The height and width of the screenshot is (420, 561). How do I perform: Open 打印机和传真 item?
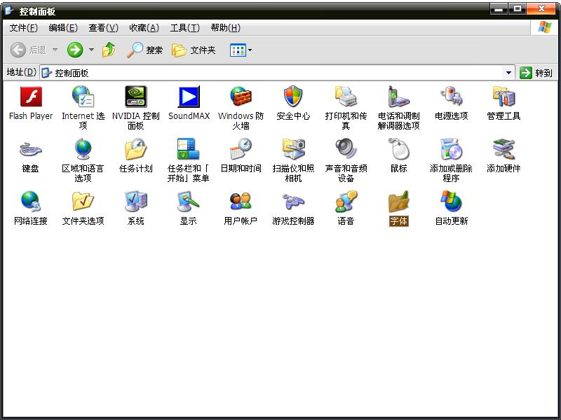pos(346,107)
